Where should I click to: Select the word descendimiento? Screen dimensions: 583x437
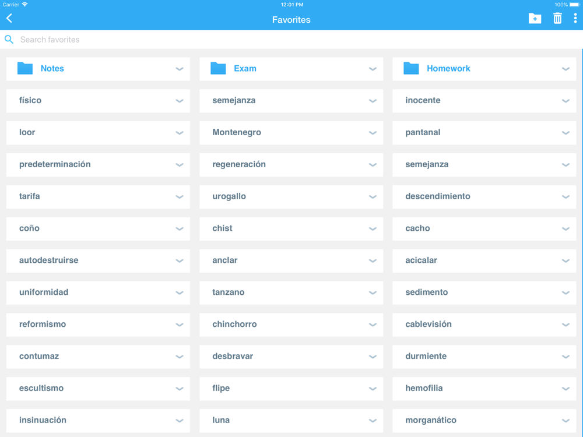coord(438,196)
